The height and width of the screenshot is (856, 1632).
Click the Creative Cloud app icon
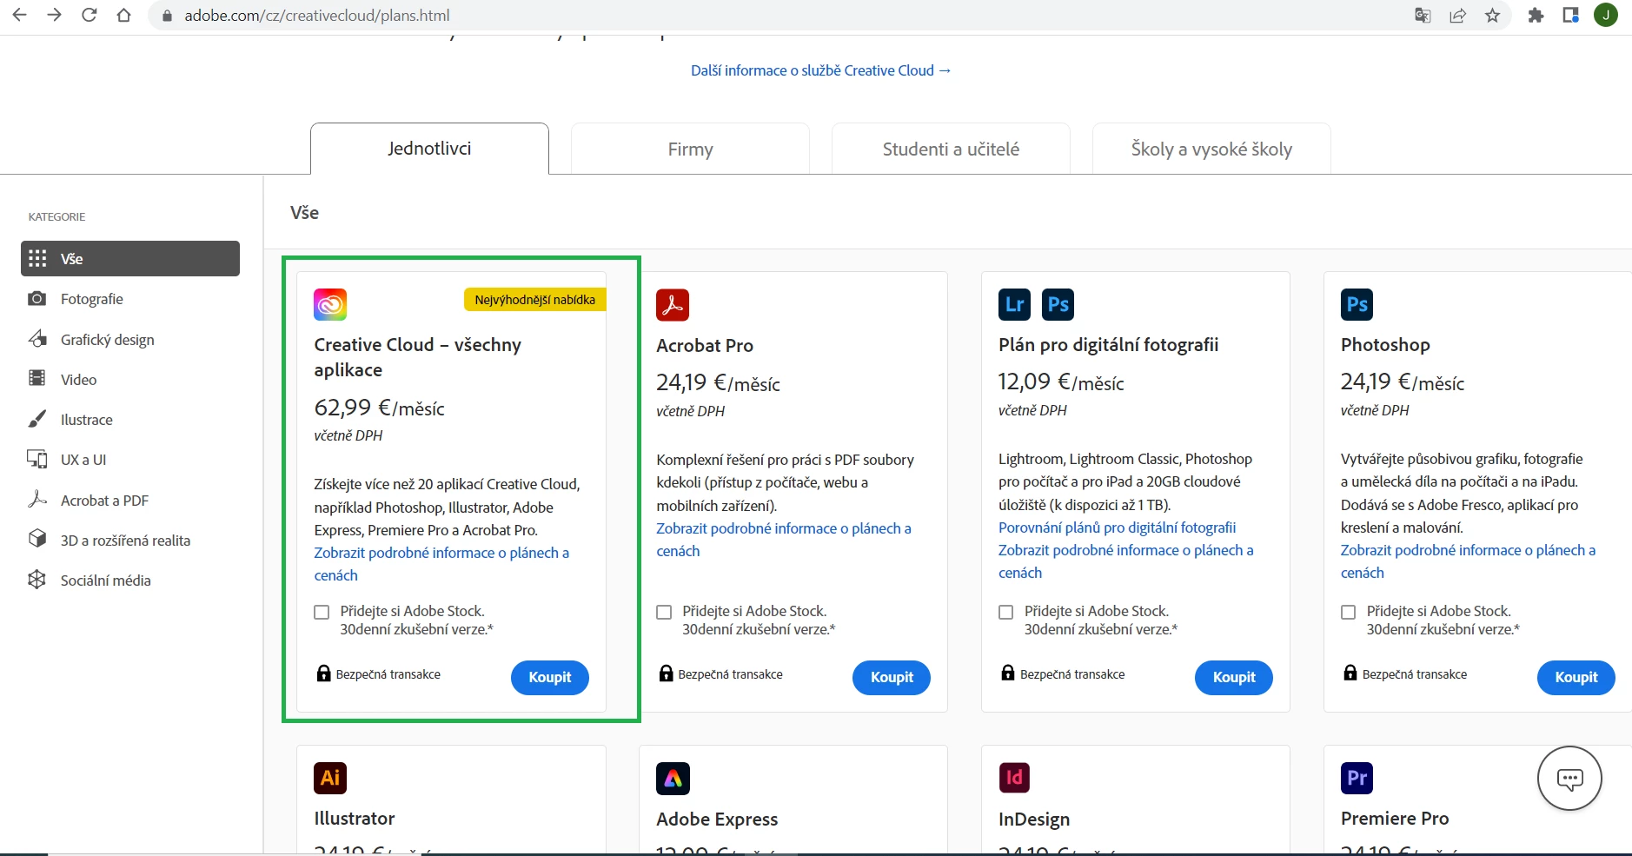[x=330, y=304]
